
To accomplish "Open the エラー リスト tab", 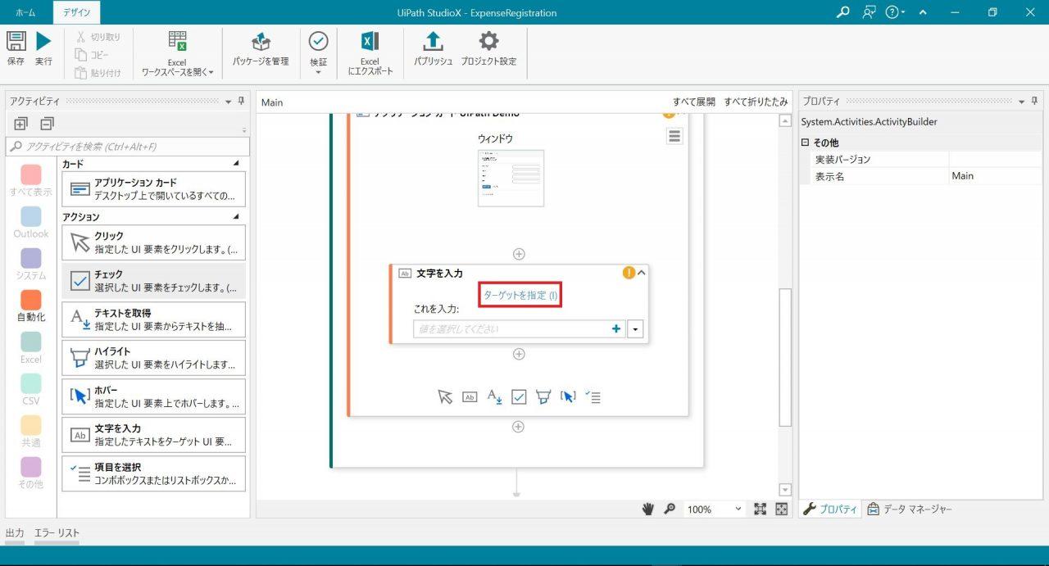I will [x=57, y=533].
